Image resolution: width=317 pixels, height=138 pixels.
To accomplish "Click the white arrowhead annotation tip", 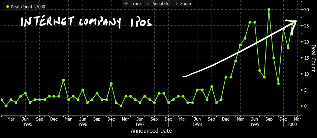I will coord(296,21).
